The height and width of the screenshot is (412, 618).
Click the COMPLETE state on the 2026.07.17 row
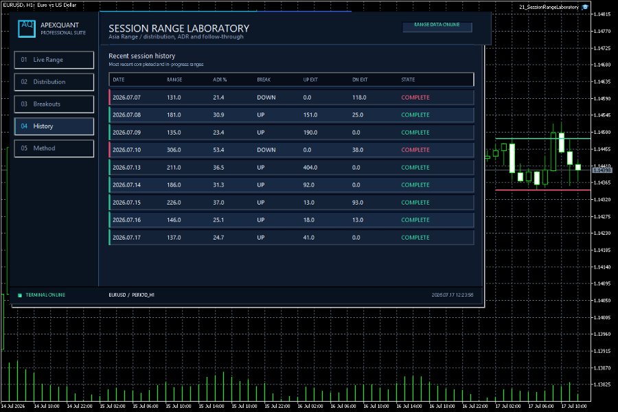[415, 238]
